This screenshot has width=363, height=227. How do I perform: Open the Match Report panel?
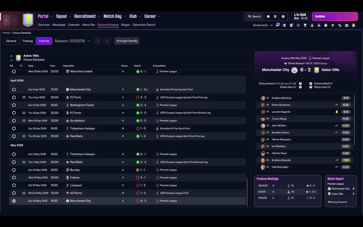[341, 191]
